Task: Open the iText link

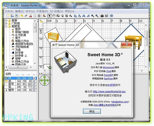Action: (108, 71)
